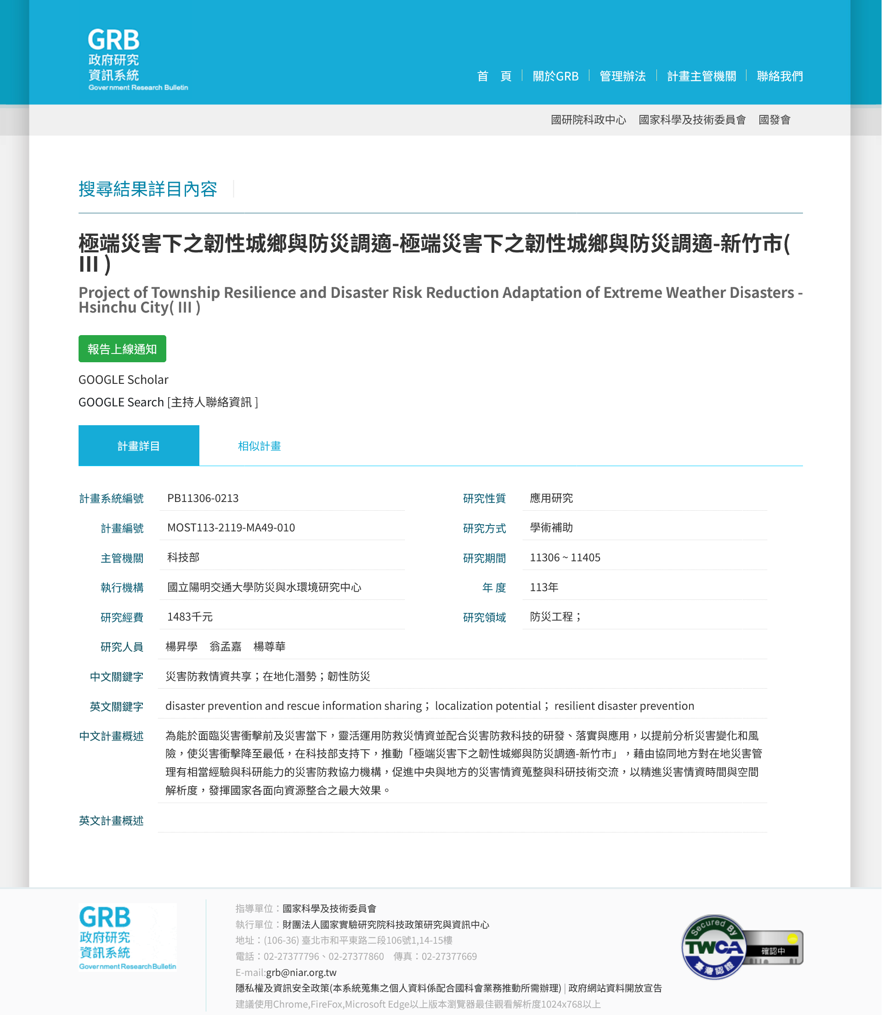
Task: Open GOOGLE Scholar link
Action: (x=123, y=380)
